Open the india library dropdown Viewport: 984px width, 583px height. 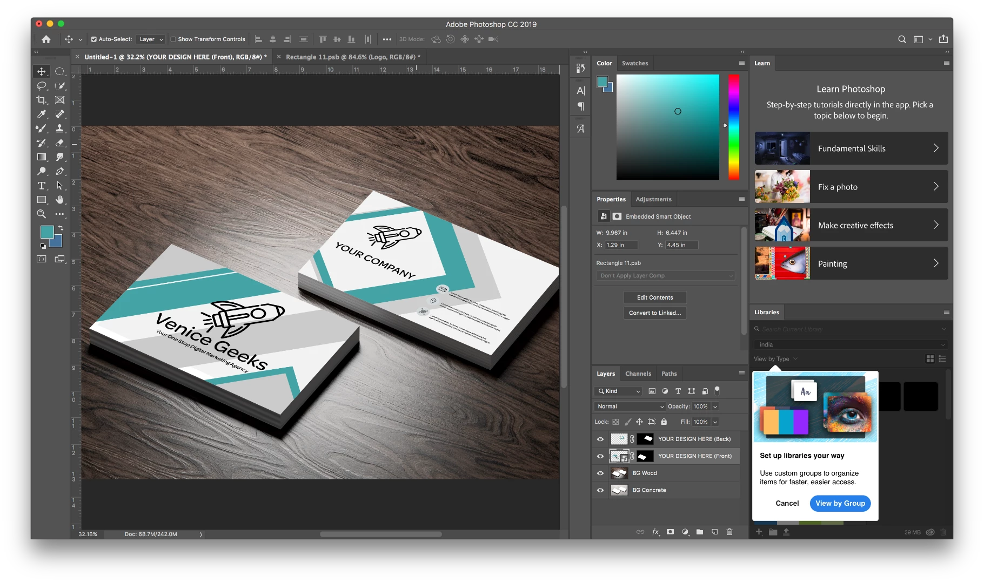click(x=851, y=344)
